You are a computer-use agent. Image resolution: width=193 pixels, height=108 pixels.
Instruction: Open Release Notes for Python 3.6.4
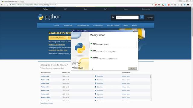126,87
